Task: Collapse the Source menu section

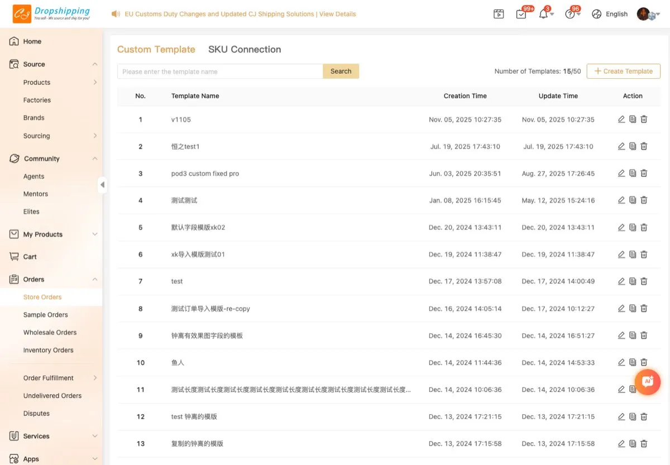Action: (x=95, y=64)
